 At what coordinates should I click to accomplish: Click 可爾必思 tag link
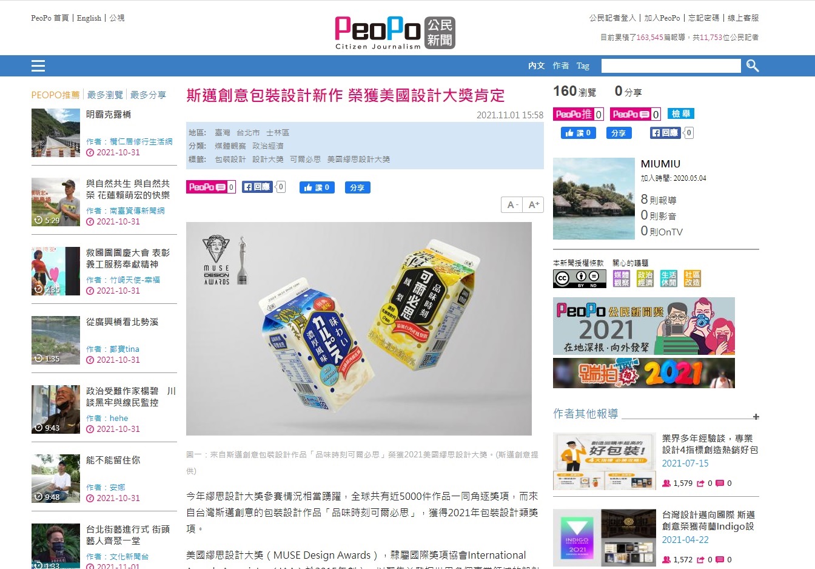[305, 159]
